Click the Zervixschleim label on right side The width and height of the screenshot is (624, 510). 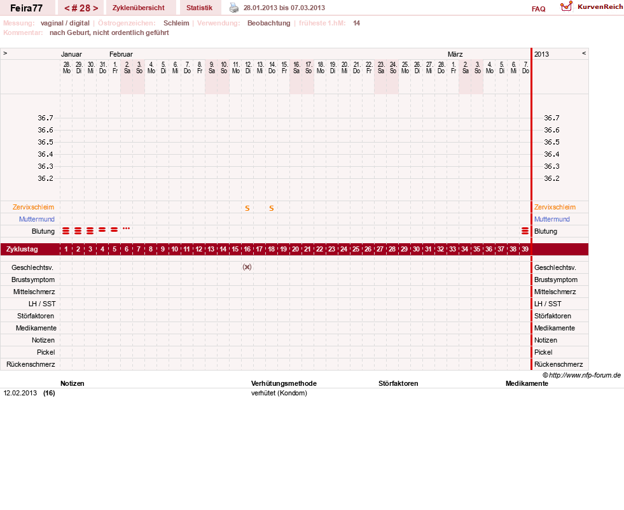coord(555,207)
